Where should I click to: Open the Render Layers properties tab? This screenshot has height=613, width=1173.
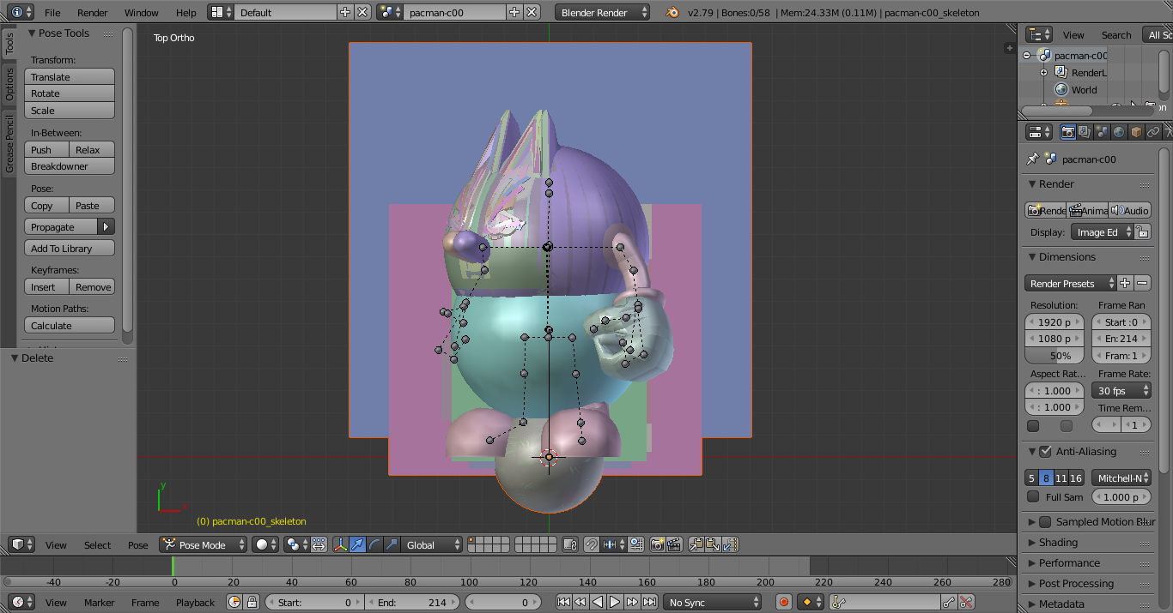[1085, 132]
